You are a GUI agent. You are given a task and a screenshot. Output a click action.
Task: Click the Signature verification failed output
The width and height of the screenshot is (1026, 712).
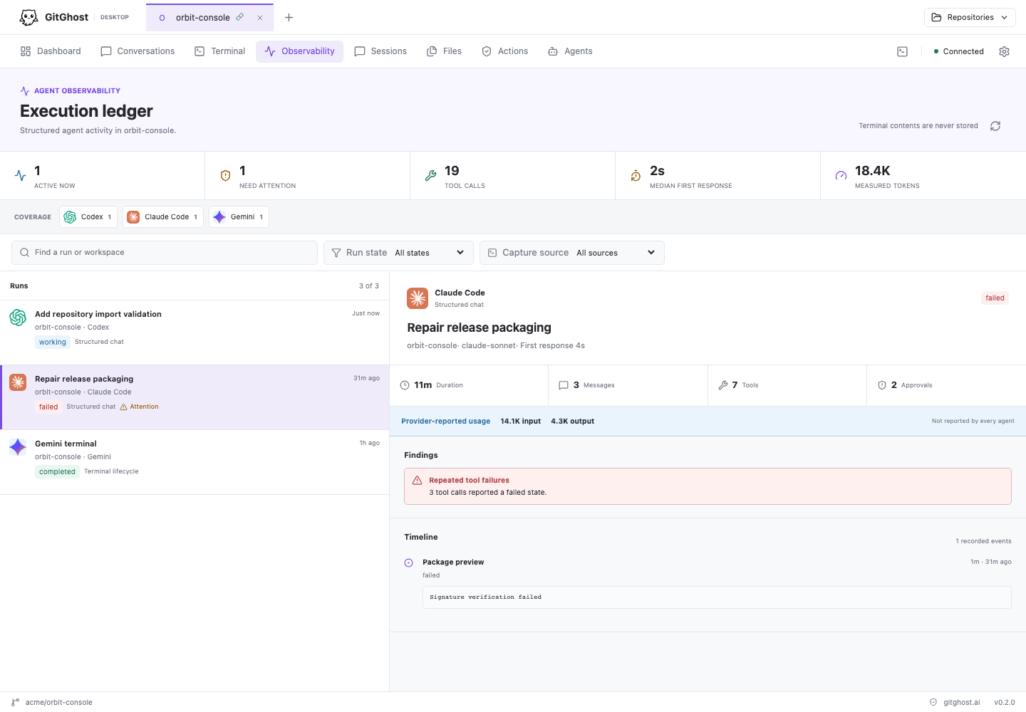click(x=717, y=597)
